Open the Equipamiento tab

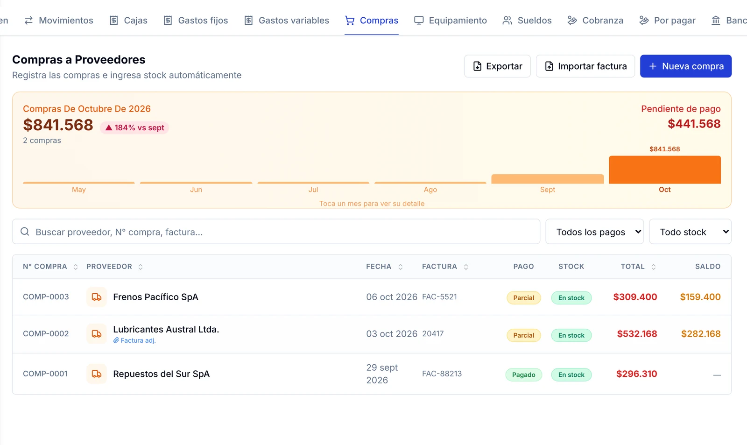451,21
